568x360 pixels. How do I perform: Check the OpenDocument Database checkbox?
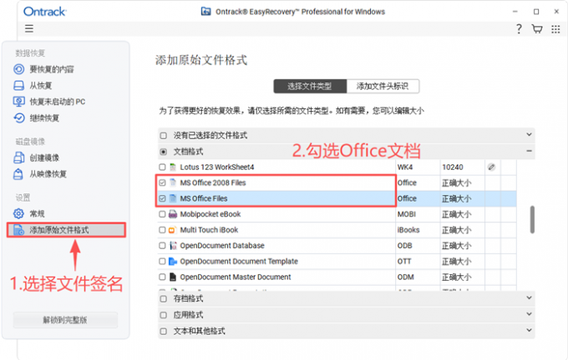[162, 246]
